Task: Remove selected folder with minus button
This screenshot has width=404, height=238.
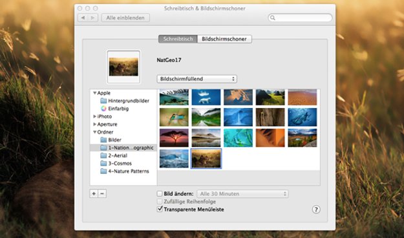Action: pos(102,193)
